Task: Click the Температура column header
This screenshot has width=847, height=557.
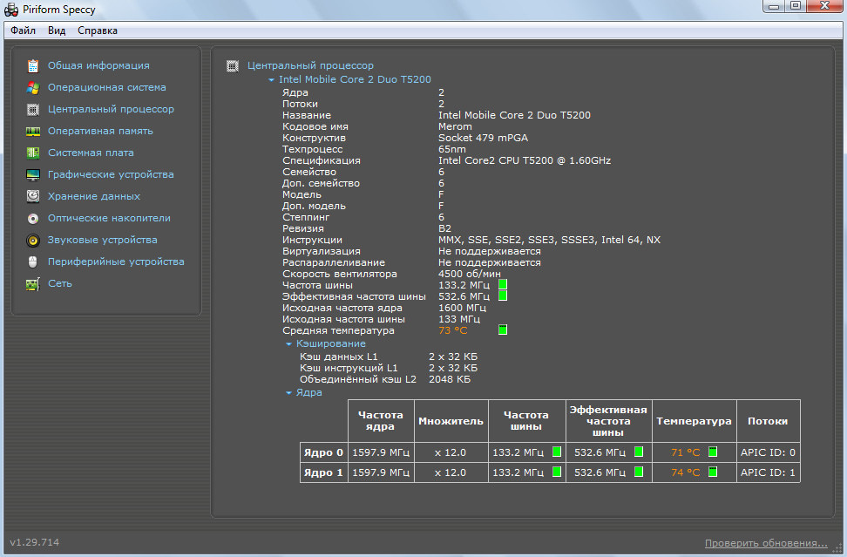Action: 694,421
